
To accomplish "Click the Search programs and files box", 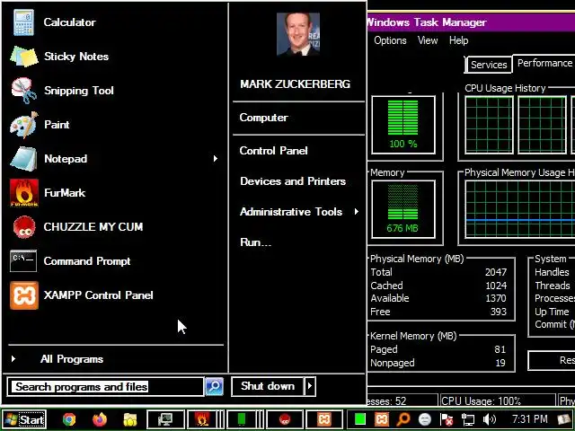I will pyautogui.click(x=106, y=387).
